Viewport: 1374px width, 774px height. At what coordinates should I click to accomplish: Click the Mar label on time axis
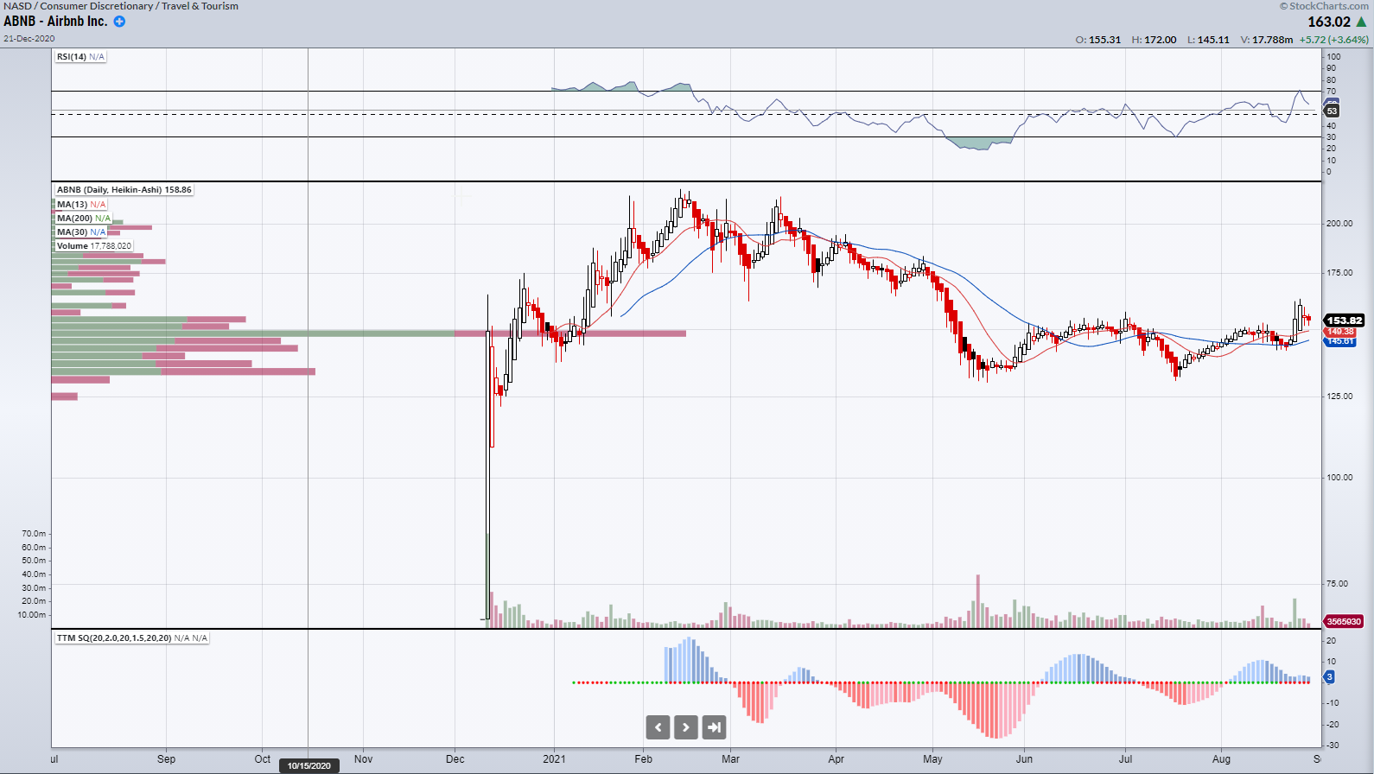click(731, 759)
